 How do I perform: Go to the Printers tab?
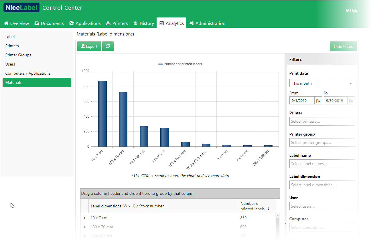tap(117, 23)
